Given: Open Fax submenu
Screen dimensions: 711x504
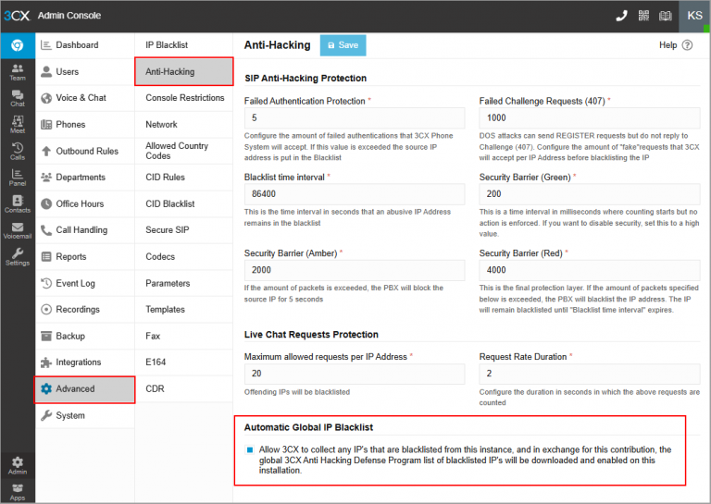Looking at the screenshot, I should coord(183,336).
